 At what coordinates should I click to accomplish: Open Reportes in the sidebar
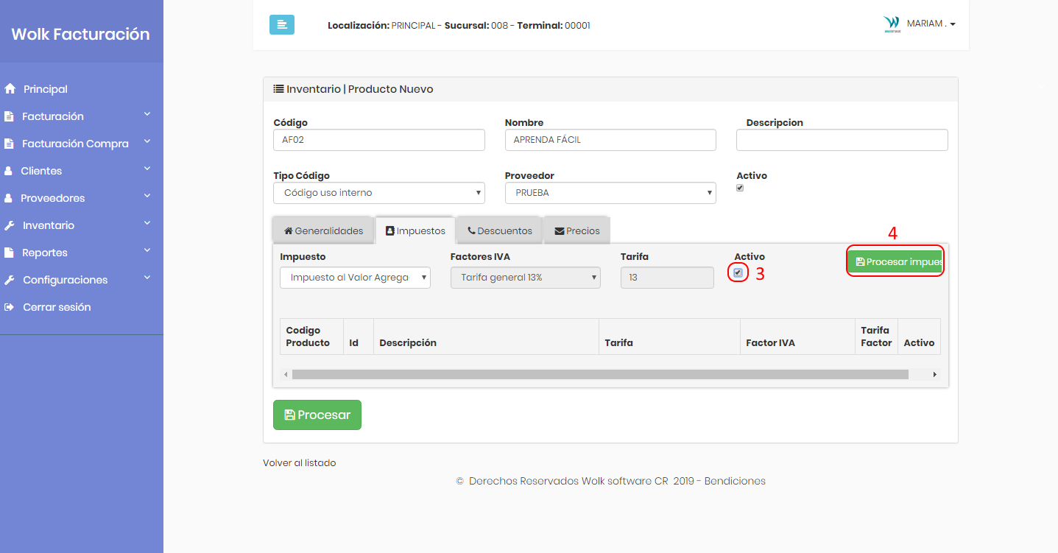[x=45, y=253]
